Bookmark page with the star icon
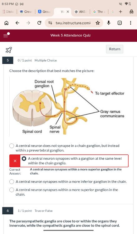Image resolution: width=137 pixels, height=234 pixels. coord(98,23)
